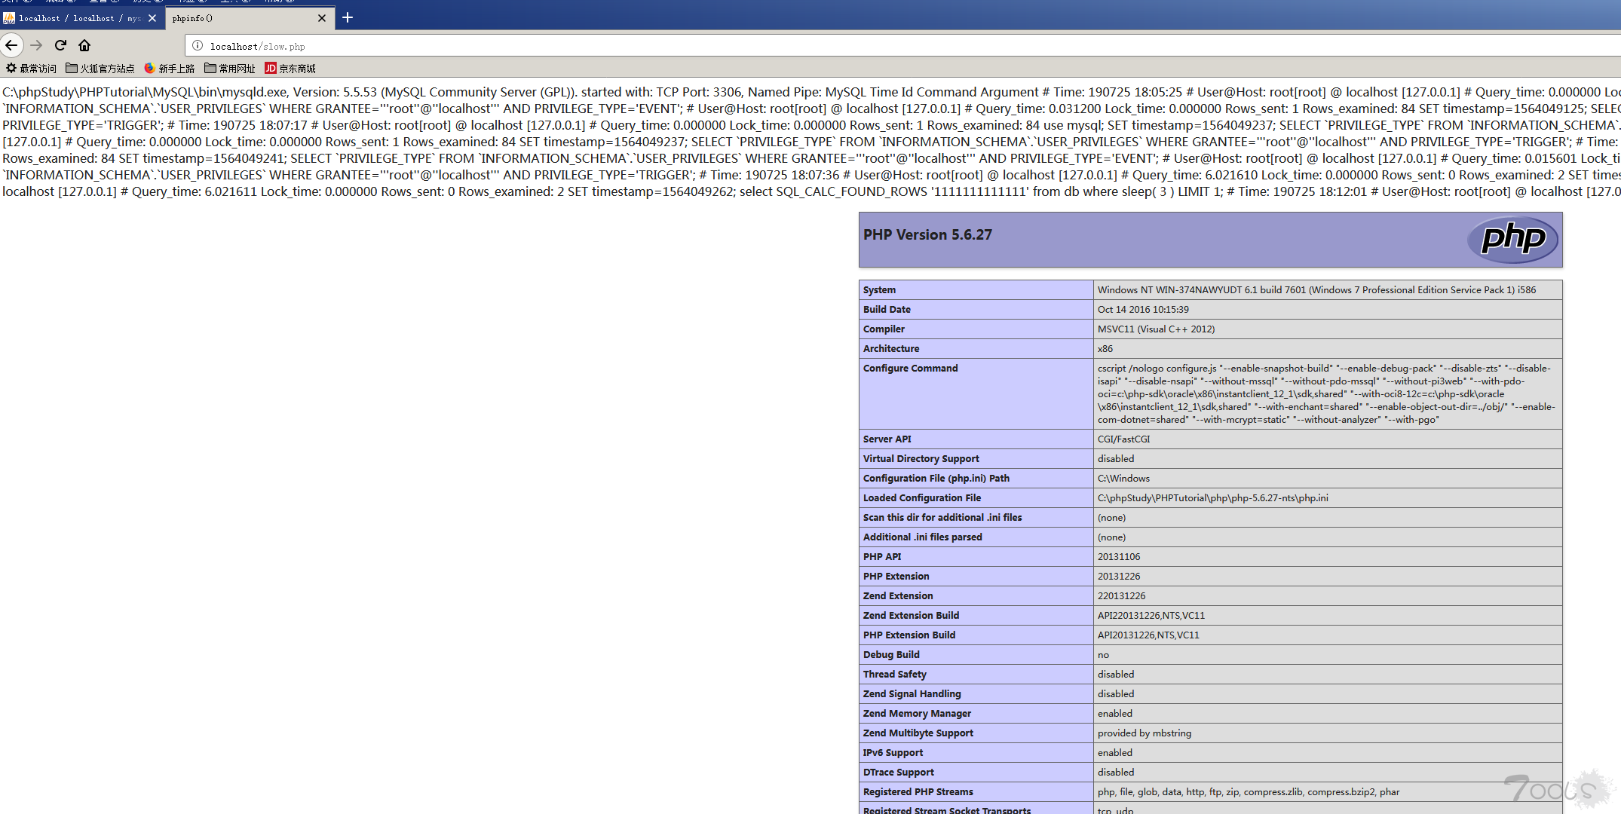Click the PHP logo in the header
This screenshot has width=1621, height=814.
click(1512, 240)
